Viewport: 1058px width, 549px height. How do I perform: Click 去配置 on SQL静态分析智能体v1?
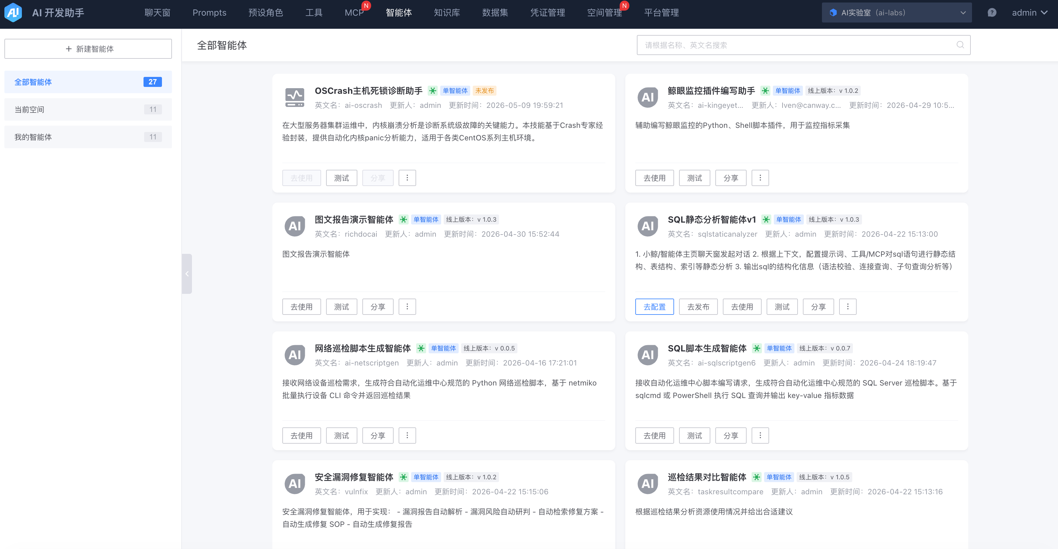click(x=655, y=307)
